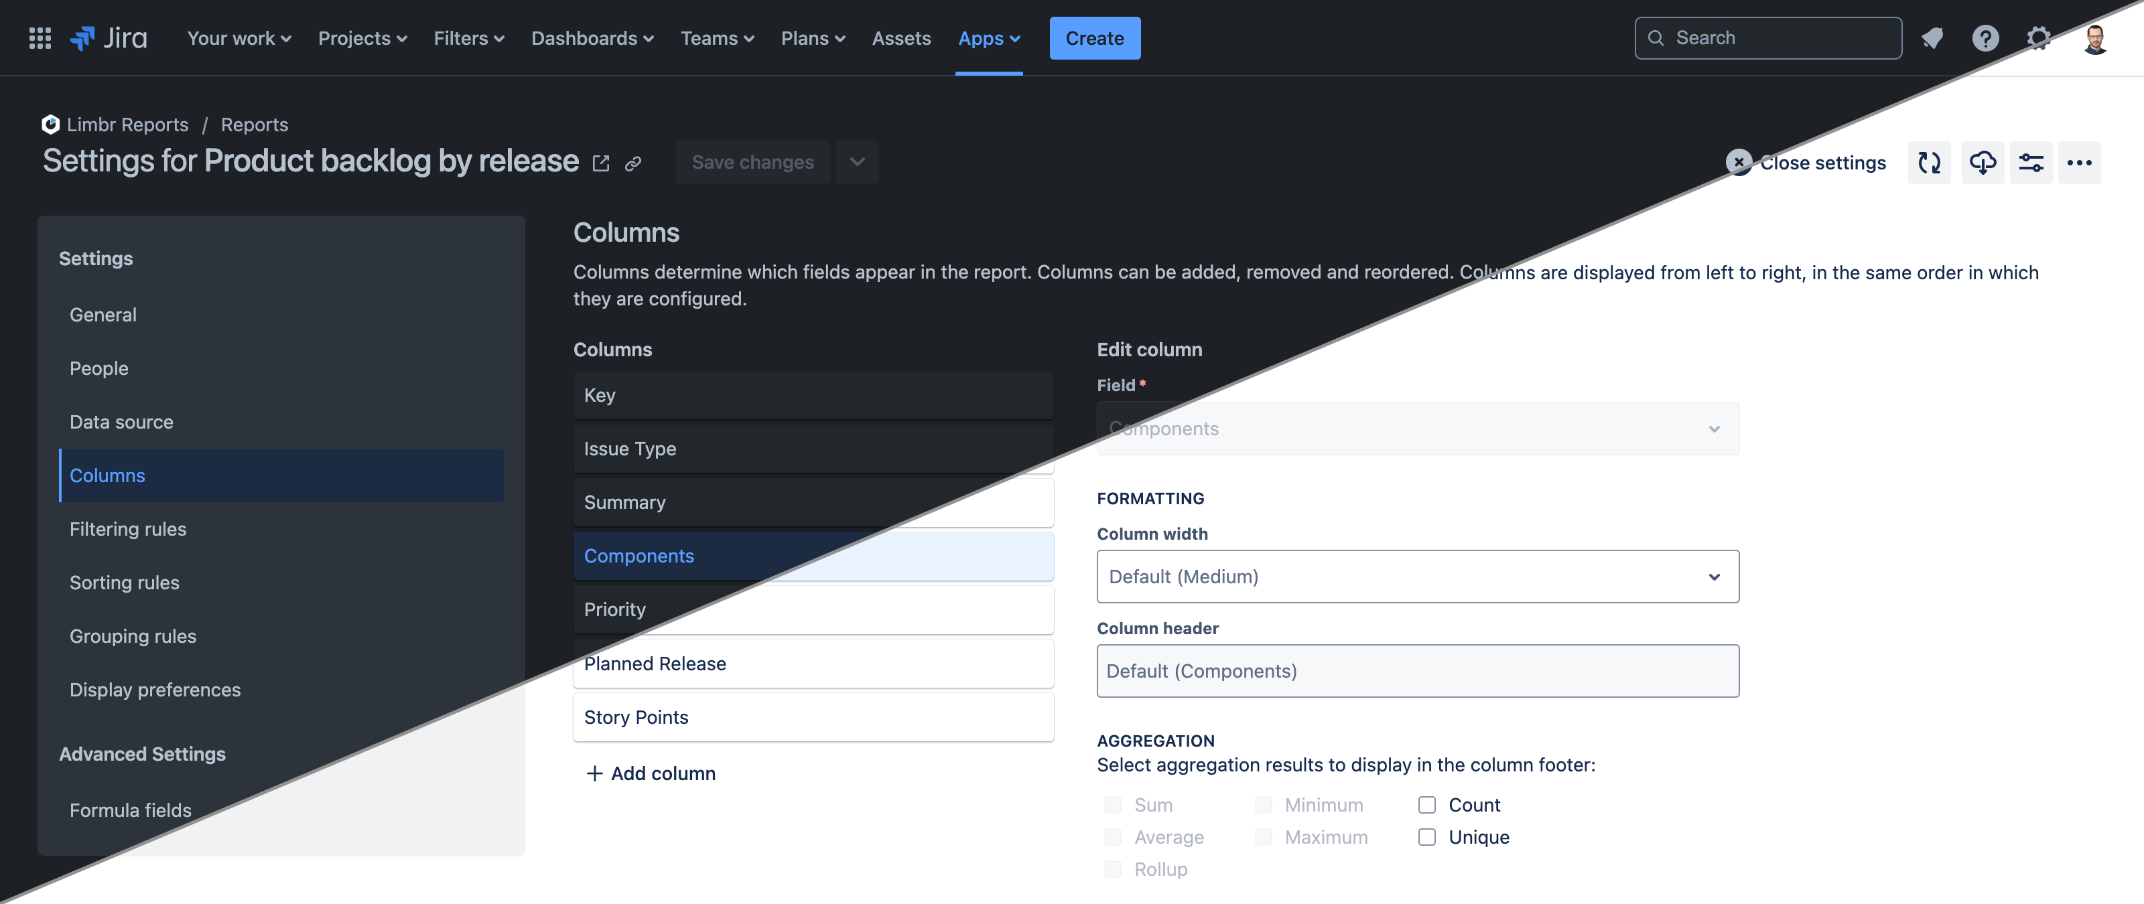Focus the Search input field
This screenshot has width=2144, height=904.
pos(1768,38)
